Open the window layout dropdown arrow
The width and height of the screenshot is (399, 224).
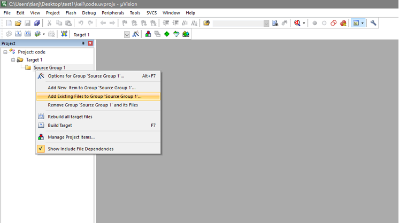point(363,23)
